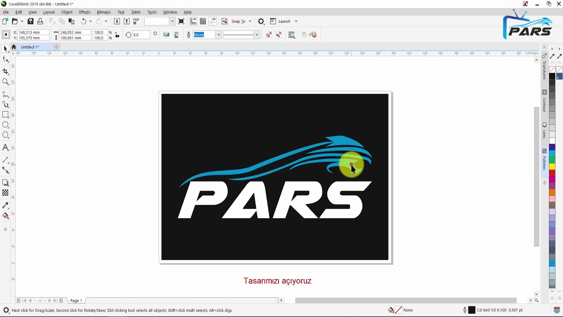The height and width of the screenshot is (317, 563).
Task: Toggle the Wrap text button
Action: tap(292, 35)
